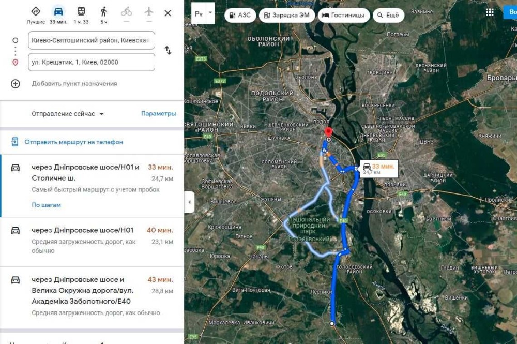Choose the public transit mode icon

point(81,12)
